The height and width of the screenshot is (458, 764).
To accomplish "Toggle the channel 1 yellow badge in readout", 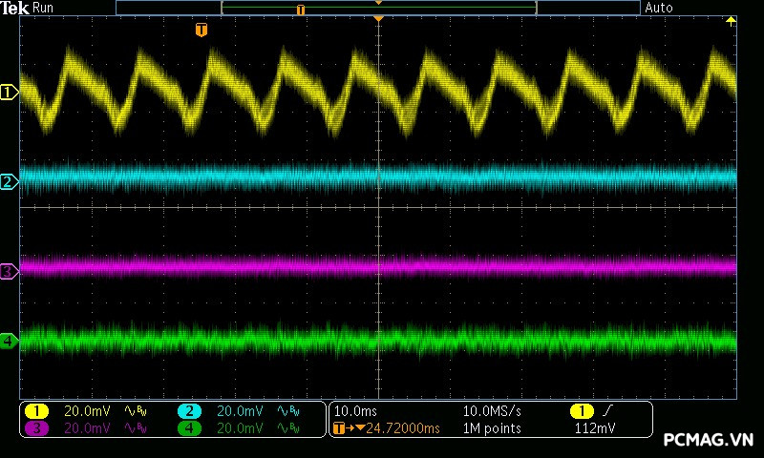I will tap(36, 411).
